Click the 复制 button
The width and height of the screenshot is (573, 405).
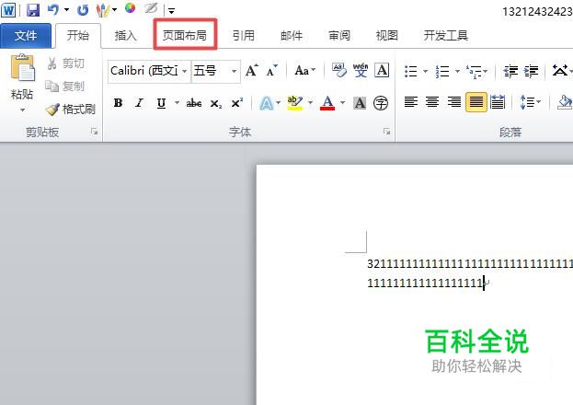[65, 87]
